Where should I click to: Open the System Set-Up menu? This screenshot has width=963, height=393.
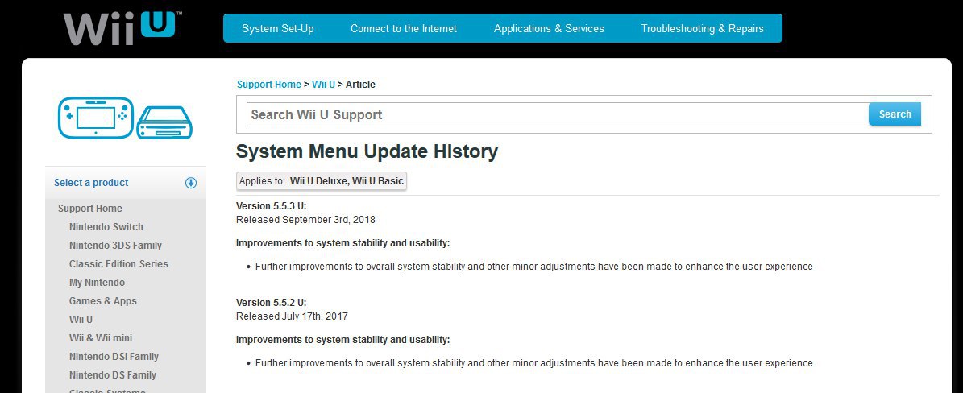point(277,29)
